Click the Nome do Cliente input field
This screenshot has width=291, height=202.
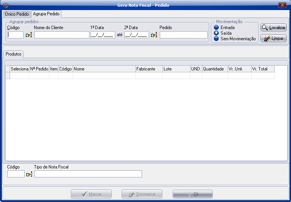tap(61, 35)
